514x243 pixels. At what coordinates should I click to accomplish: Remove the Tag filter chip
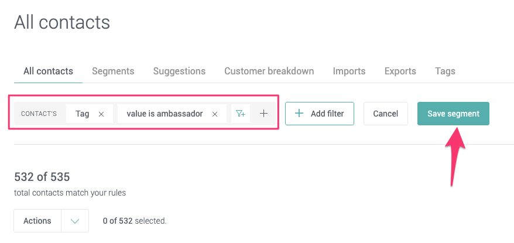[101, 114]
